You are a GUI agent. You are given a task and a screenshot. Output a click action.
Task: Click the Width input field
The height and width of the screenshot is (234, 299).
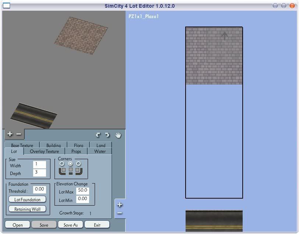tap(39, 165)
